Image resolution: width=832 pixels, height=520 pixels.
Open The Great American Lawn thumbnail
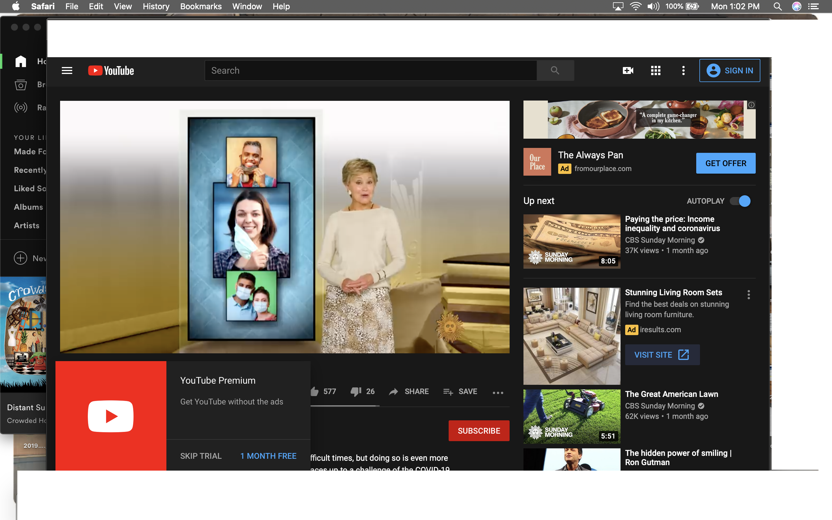(571, 416)
